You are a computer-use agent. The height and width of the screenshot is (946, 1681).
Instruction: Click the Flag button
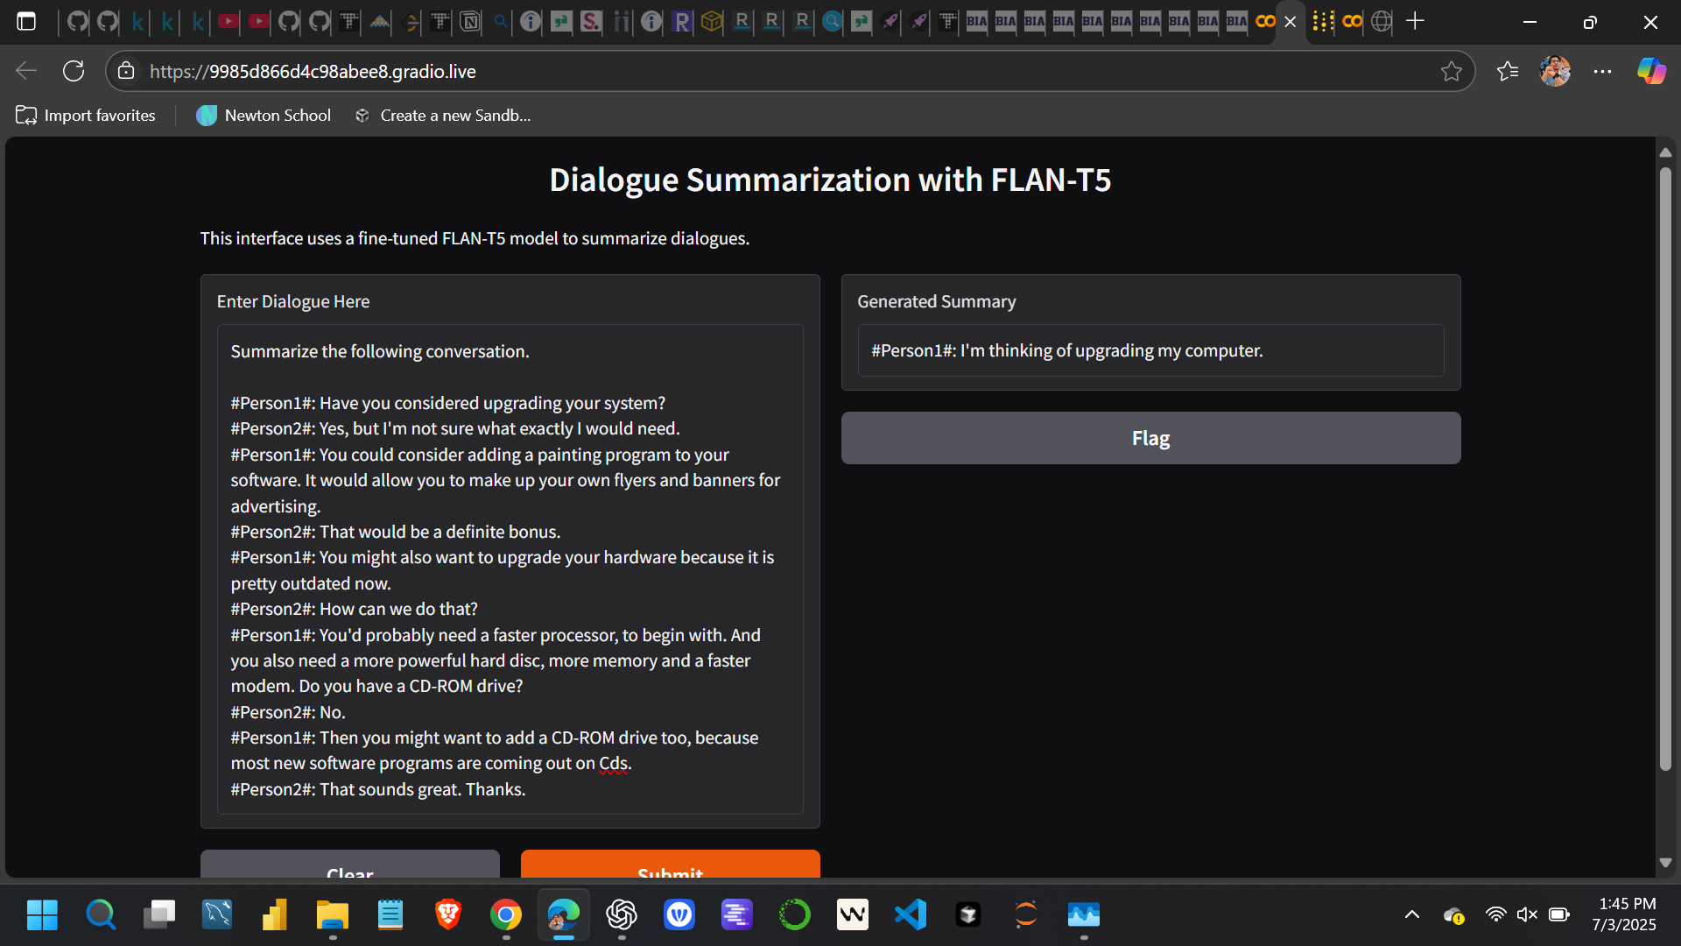tap(1150, 438)
